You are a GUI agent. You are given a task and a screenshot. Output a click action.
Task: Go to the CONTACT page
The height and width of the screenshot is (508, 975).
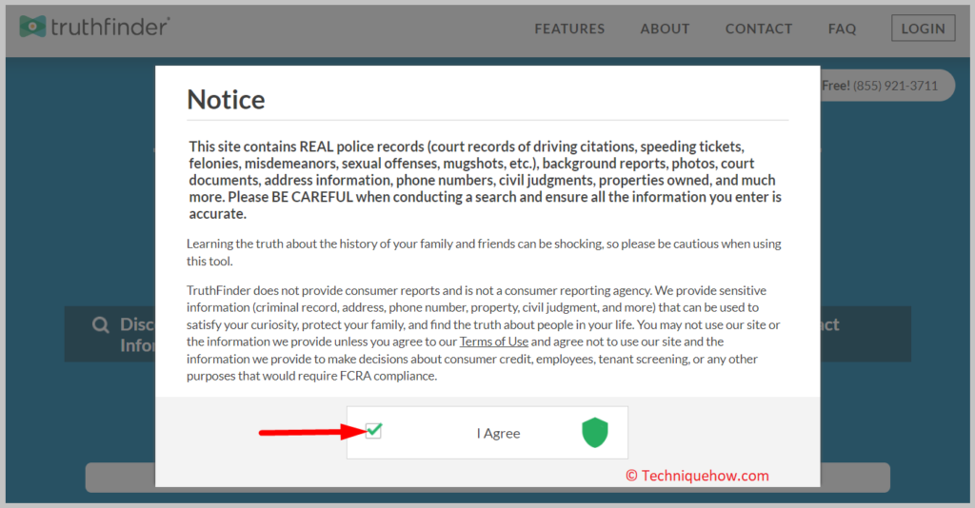coord(759,29)
